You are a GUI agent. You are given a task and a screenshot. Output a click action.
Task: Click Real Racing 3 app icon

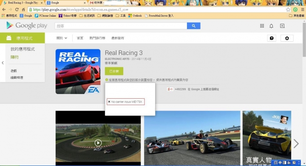pyautogui.click(x=78, y=72)
